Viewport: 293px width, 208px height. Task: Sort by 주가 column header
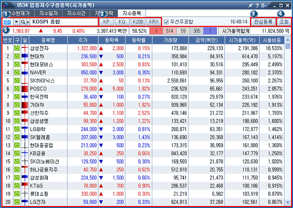click(x=83, y=40)
